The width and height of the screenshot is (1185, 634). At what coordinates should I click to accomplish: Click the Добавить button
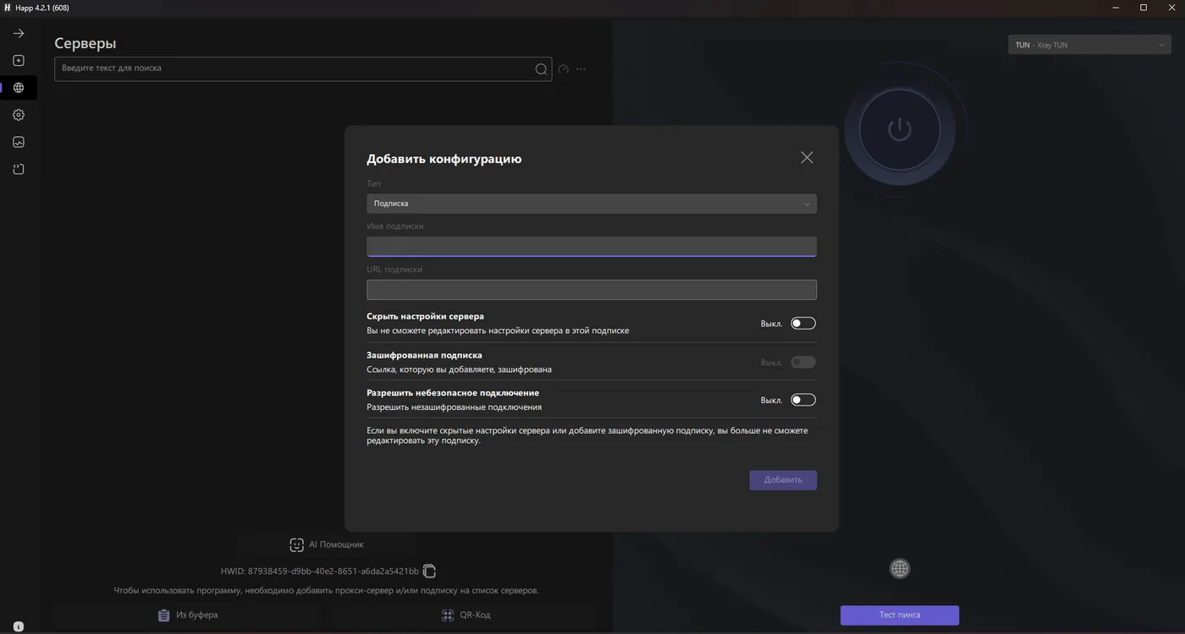(x=783, y=480)
